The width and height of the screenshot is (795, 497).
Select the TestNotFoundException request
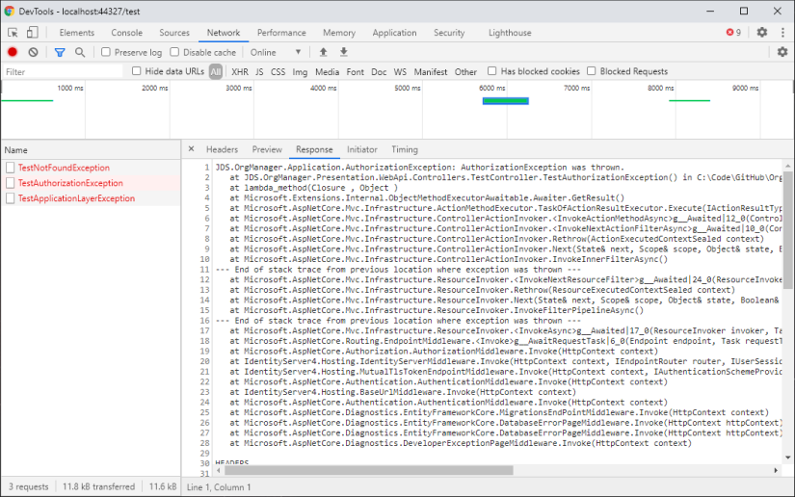point(64,168)
